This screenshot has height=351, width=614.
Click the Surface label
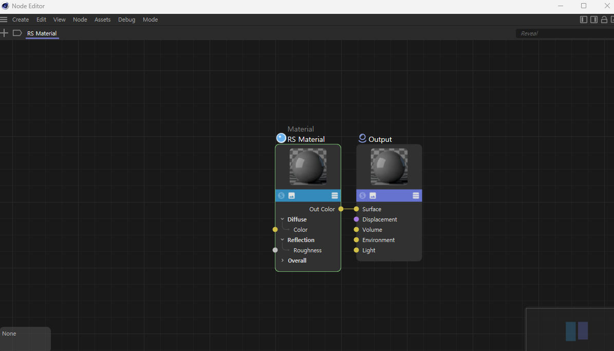[371, 209]
